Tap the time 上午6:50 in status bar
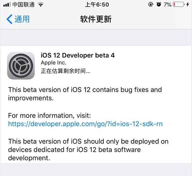 pyautogui.click(x=97, y=5)
